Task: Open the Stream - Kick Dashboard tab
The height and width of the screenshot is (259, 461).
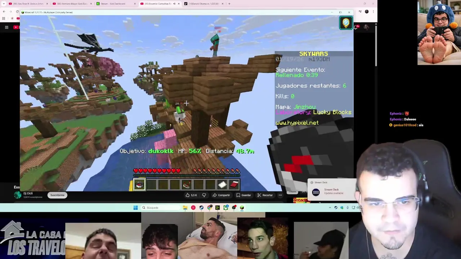Action: pos(115,4)
